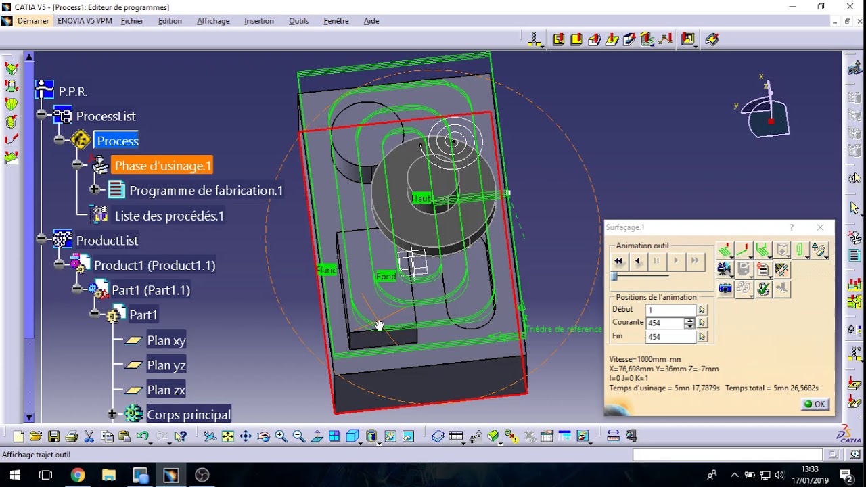Select the Rotate view tool
Viewport: 866px width, 487px height.
click(x=263, y=436)
